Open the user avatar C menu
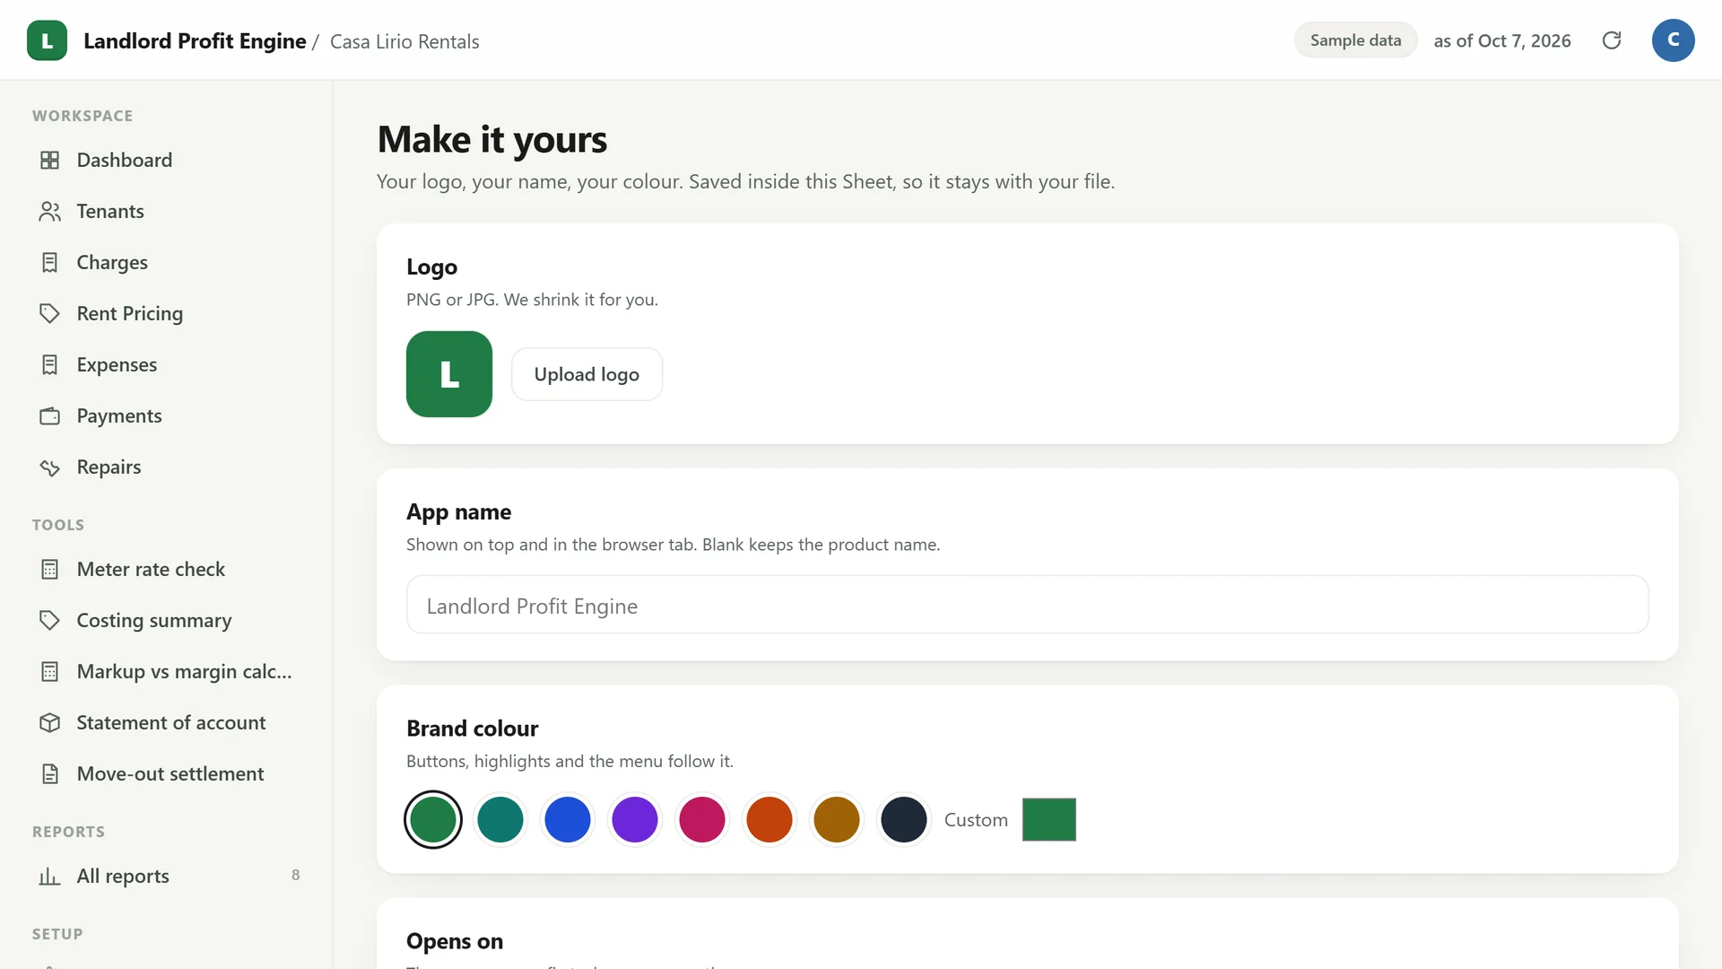Image resolution: width=1722 pixels, height=969 pixels. pyautogui.click(x=1673, y=40)
